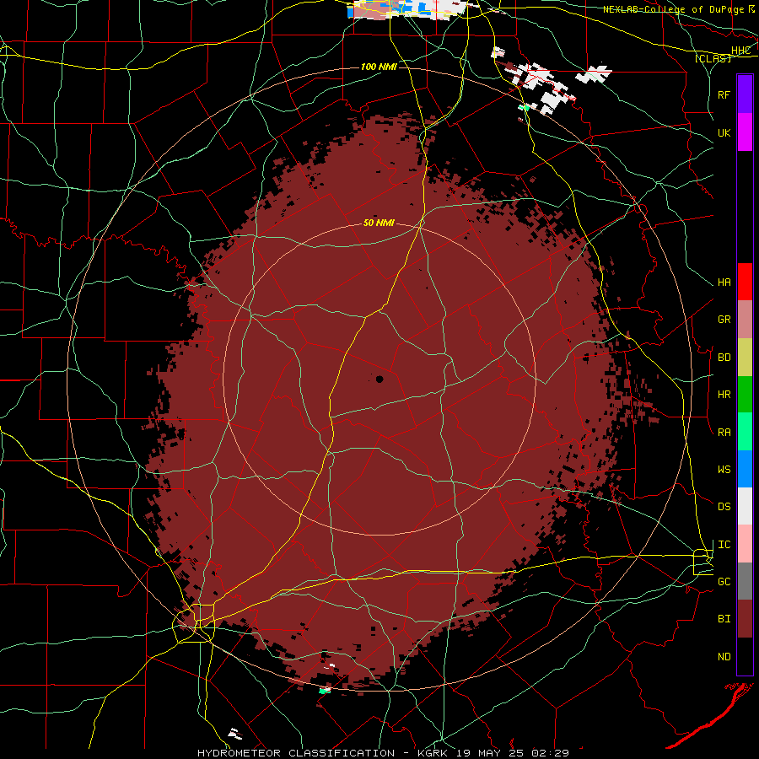Screen dimensions: 759x759
Task: Select the WS legend label
Action: coord(724,470)
